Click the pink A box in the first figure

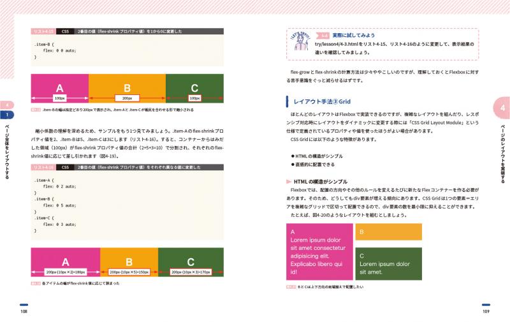(x=59, y=89)
